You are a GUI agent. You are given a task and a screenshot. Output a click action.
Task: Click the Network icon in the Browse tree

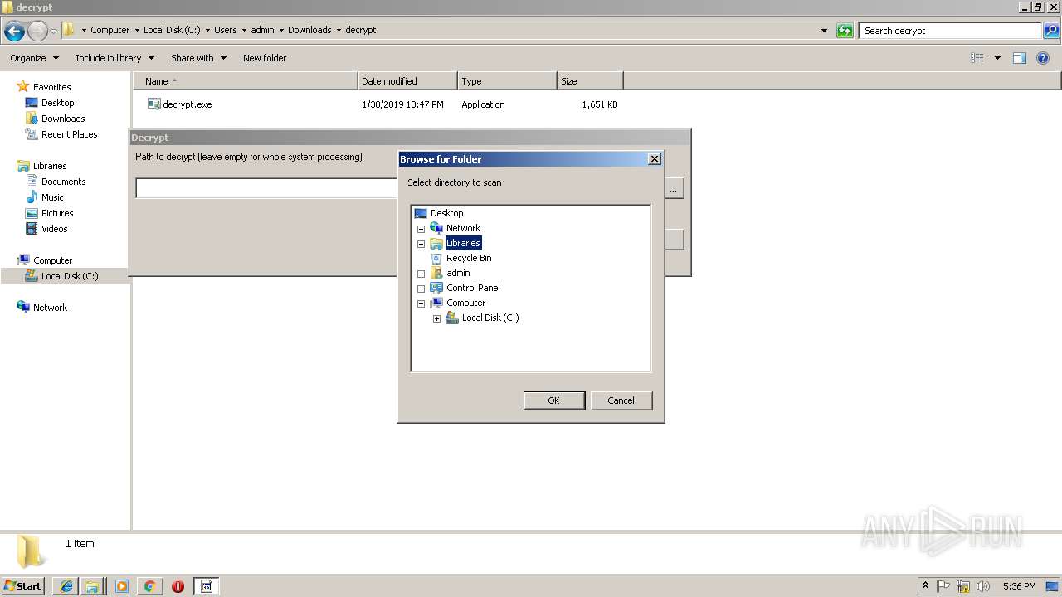pos(436,228)
